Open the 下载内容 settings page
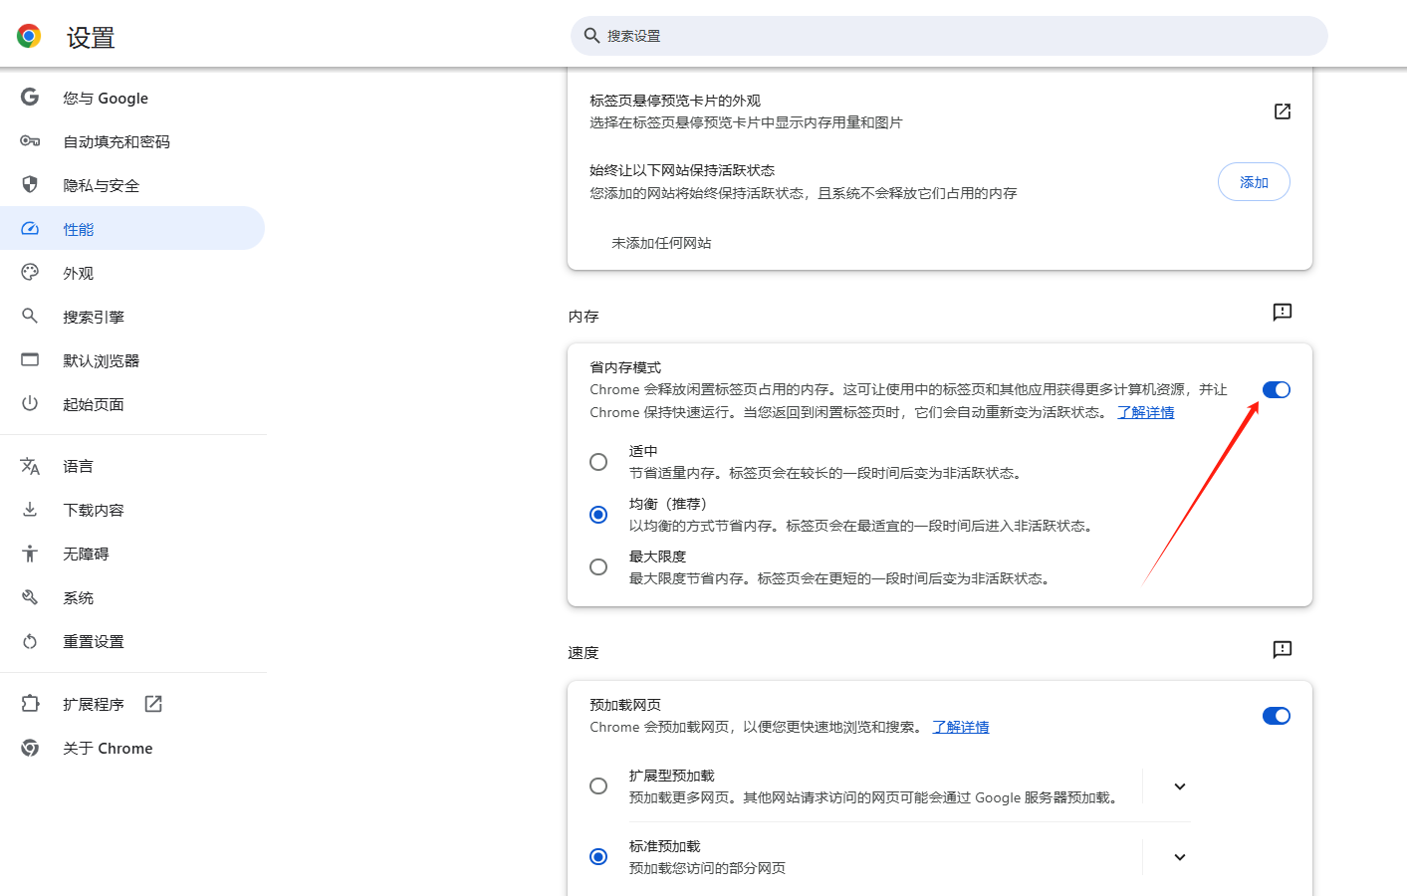Viewport: 1407px width, 896px height. pos(132,510)
